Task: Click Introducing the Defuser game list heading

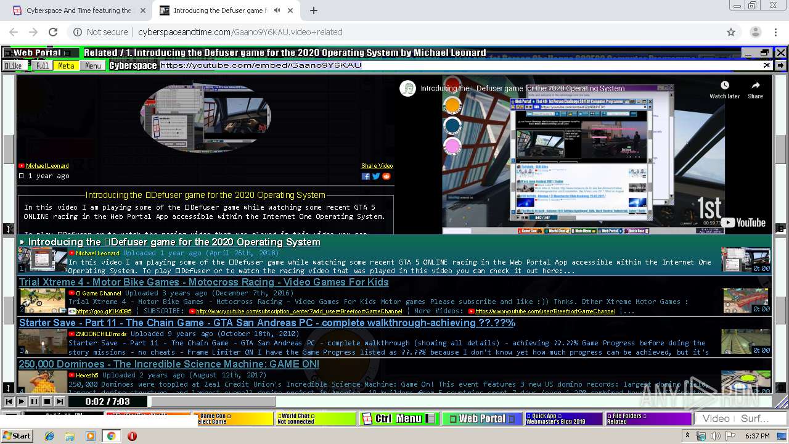Action: pyautogui.click(x=174, y=242)
